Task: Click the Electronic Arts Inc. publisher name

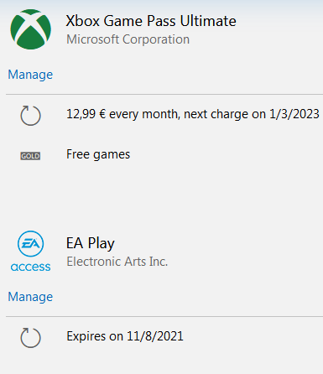Action: (117, 262)
